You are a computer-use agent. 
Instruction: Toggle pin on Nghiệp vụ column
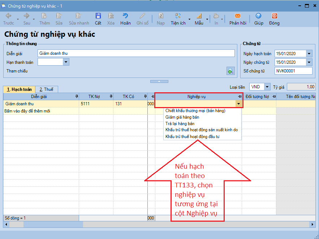[240, 97]
